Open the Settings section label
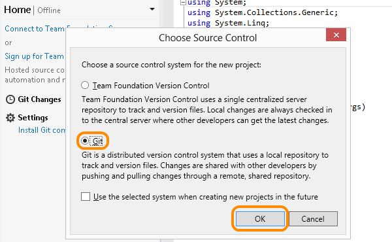 (x=33, y=118)
